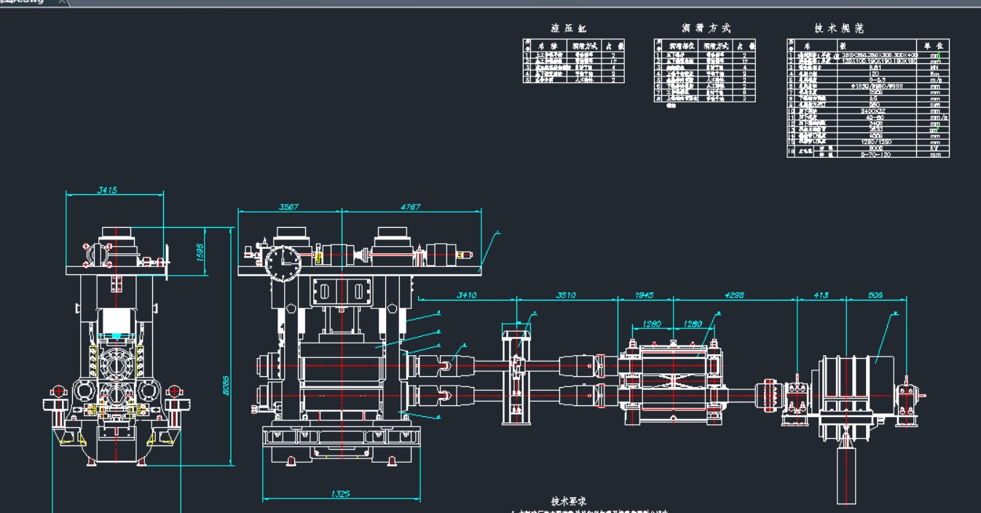981x513 pixels.
Task: Pick the 4787 dimension label
Action: 410,207
